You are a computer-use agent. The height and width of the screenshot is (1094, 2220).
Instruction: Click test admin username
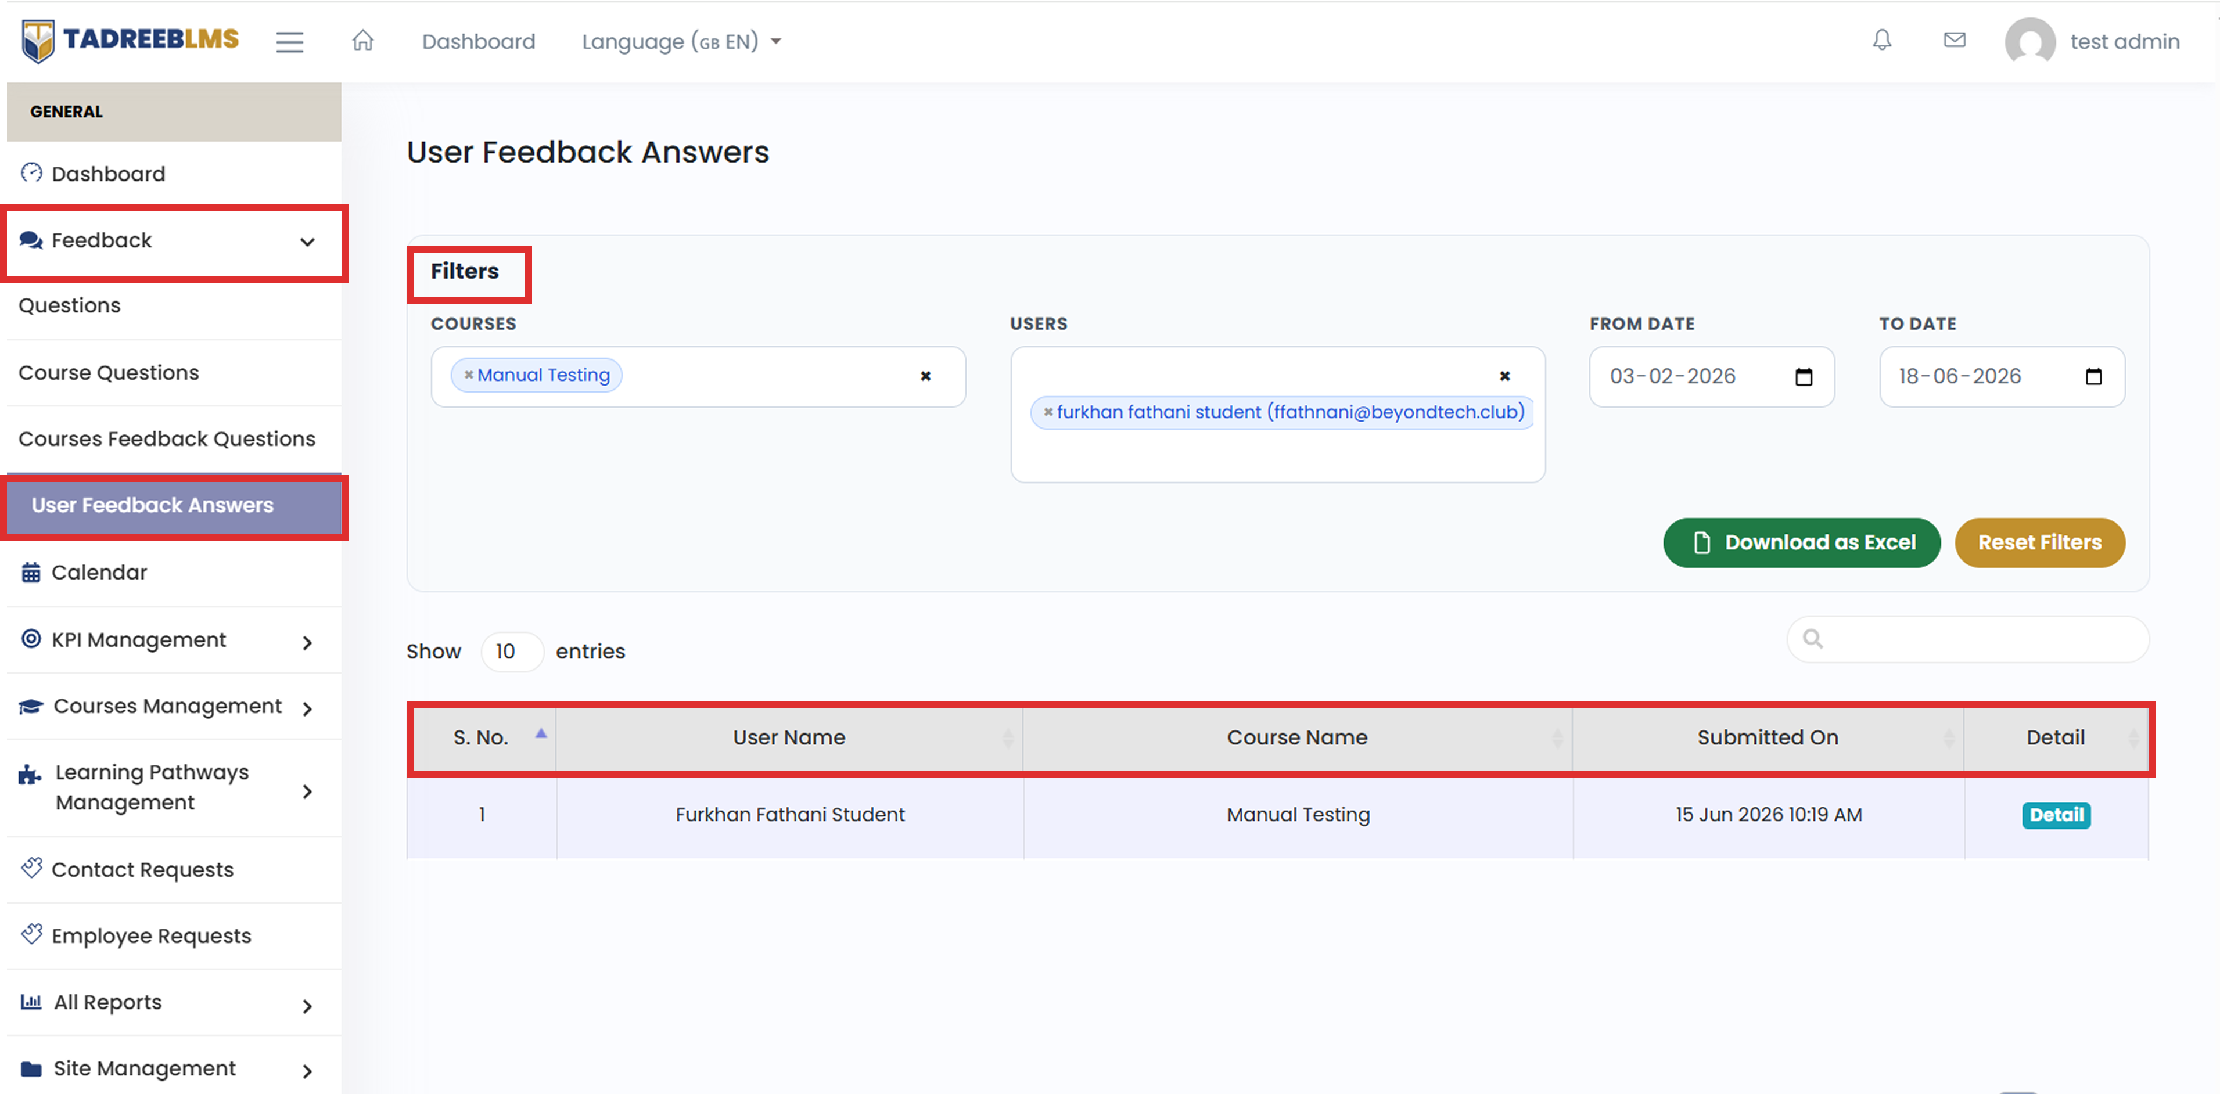click(2124, 41)
